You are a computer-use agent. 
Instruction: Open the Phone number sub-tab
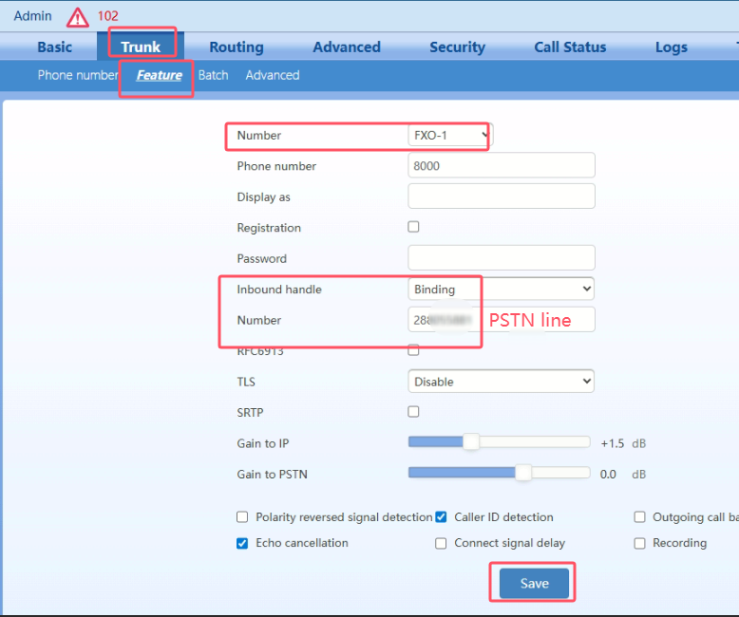(78, 75)
